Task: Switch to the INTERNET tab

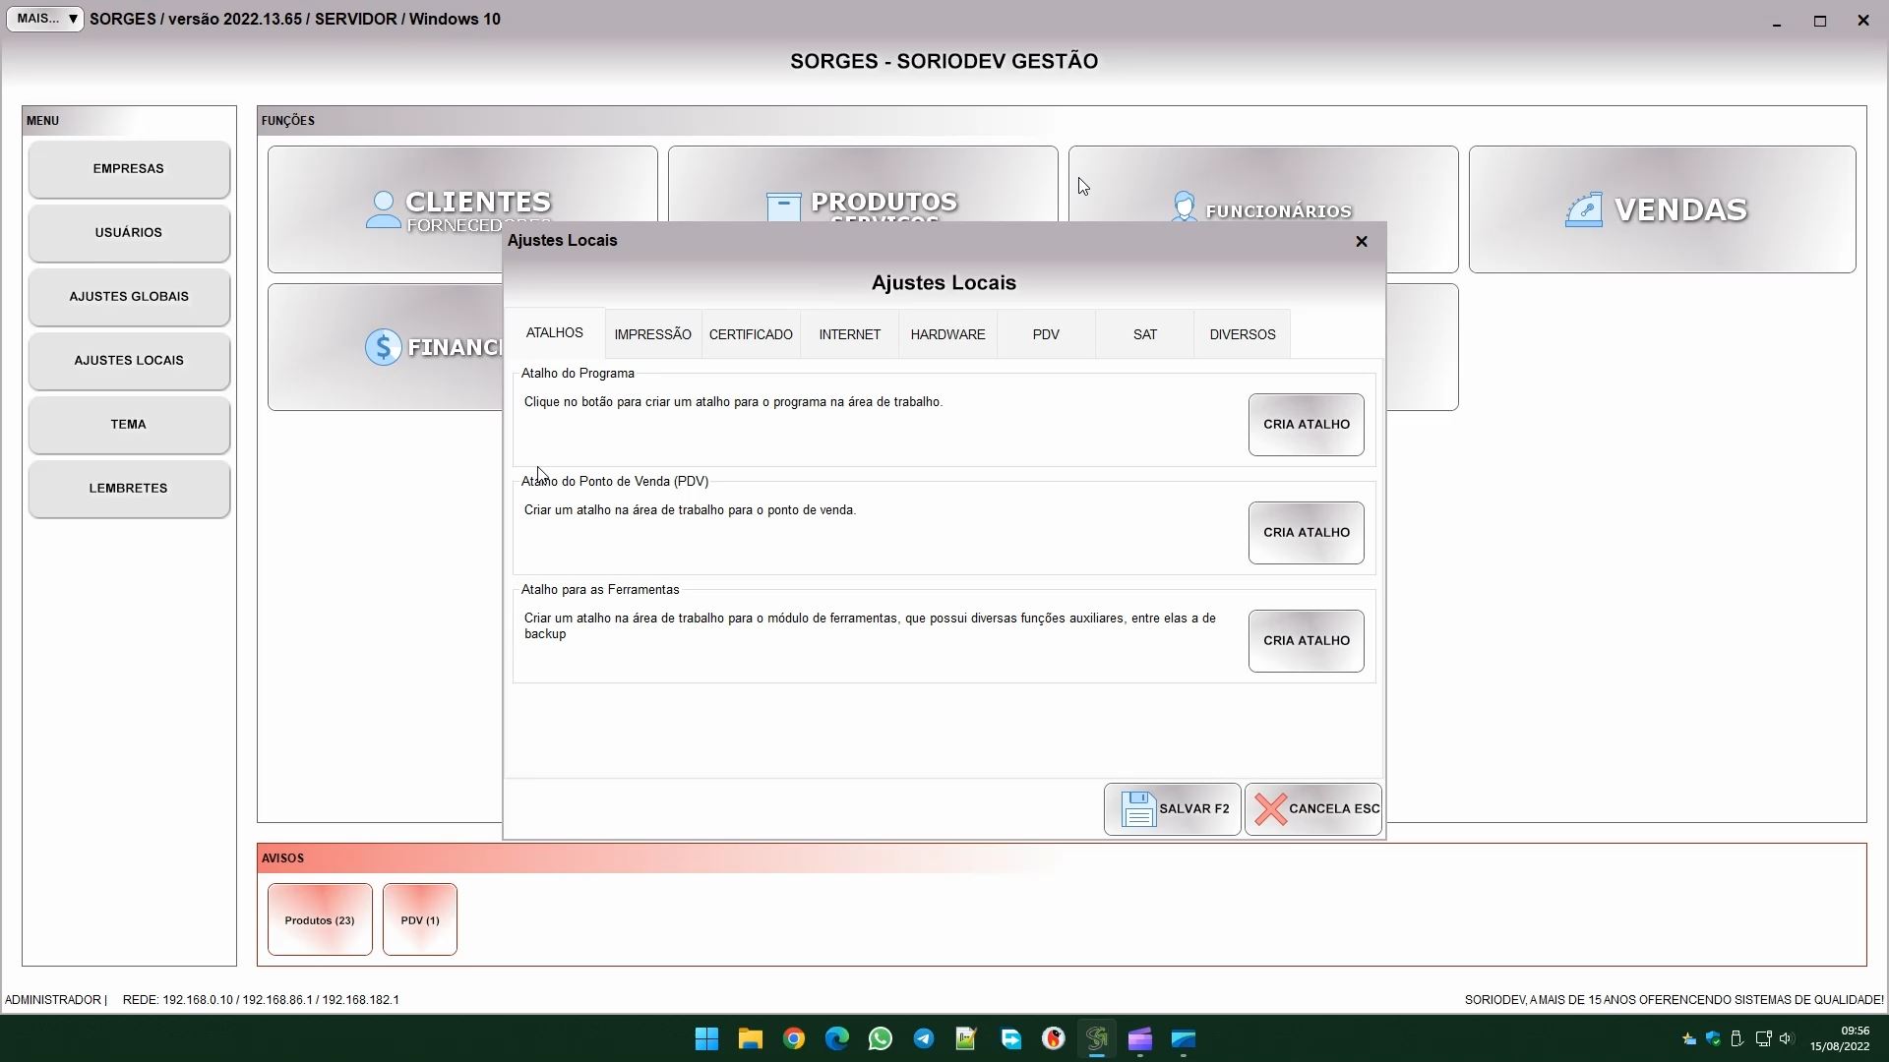Action: 849,334
